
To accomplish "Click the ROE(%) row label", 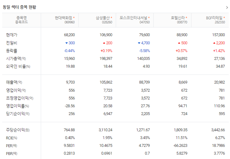I will pyautogui.click(x=12, y=138).
